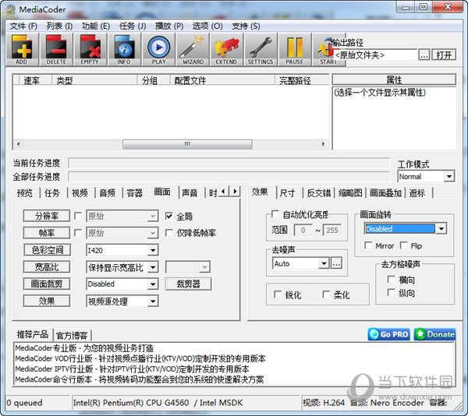
Task: Enable 自动优化亮度 checkbox
Action: click(275, 214)
